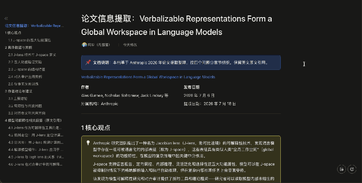The image size is (362, 183).
Task: Select outline entry 2.2 五大功能验证实验
Action: pyautogui.click(x=25, y=62)
